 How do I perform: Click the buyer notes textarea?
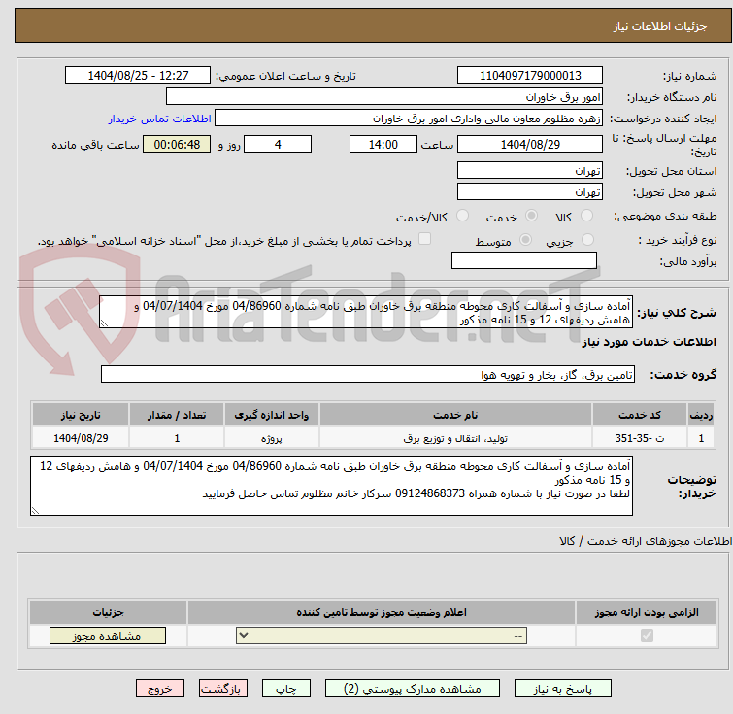331,486
